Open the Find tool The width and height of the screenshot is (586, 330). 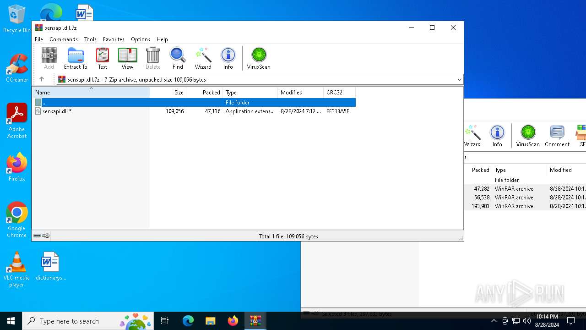[x=178, y=58]
